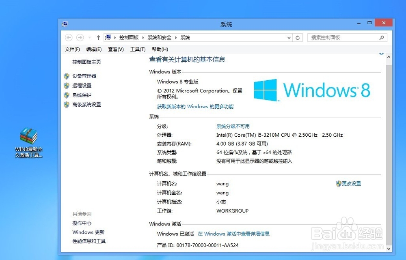Screen dimensions: 406x260
Task: Go to 控制面板主页
Action: point(86,62)
